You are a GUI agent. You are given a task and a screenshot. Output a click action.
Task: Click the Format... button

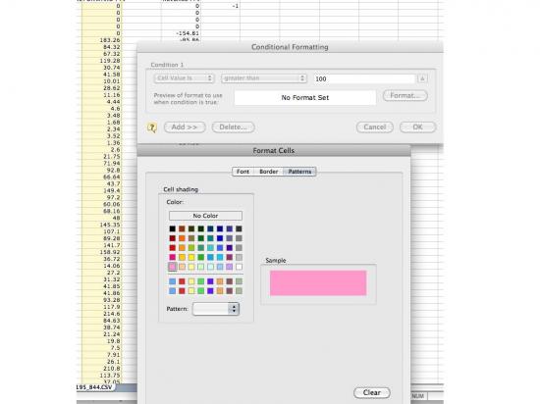click(405, 95)
